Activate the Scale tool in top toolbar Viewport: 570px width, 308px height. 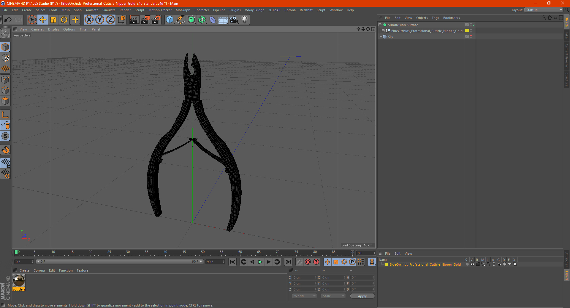(53, 20)
